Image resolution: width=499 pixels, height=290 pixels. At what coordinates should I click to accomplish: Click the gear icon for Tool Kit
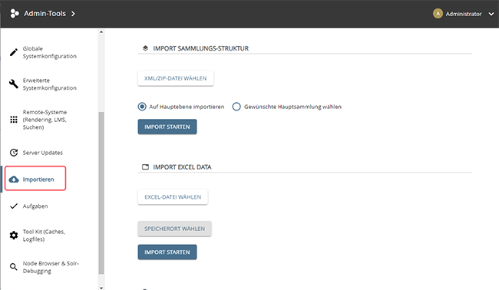[x=14, y=236]
